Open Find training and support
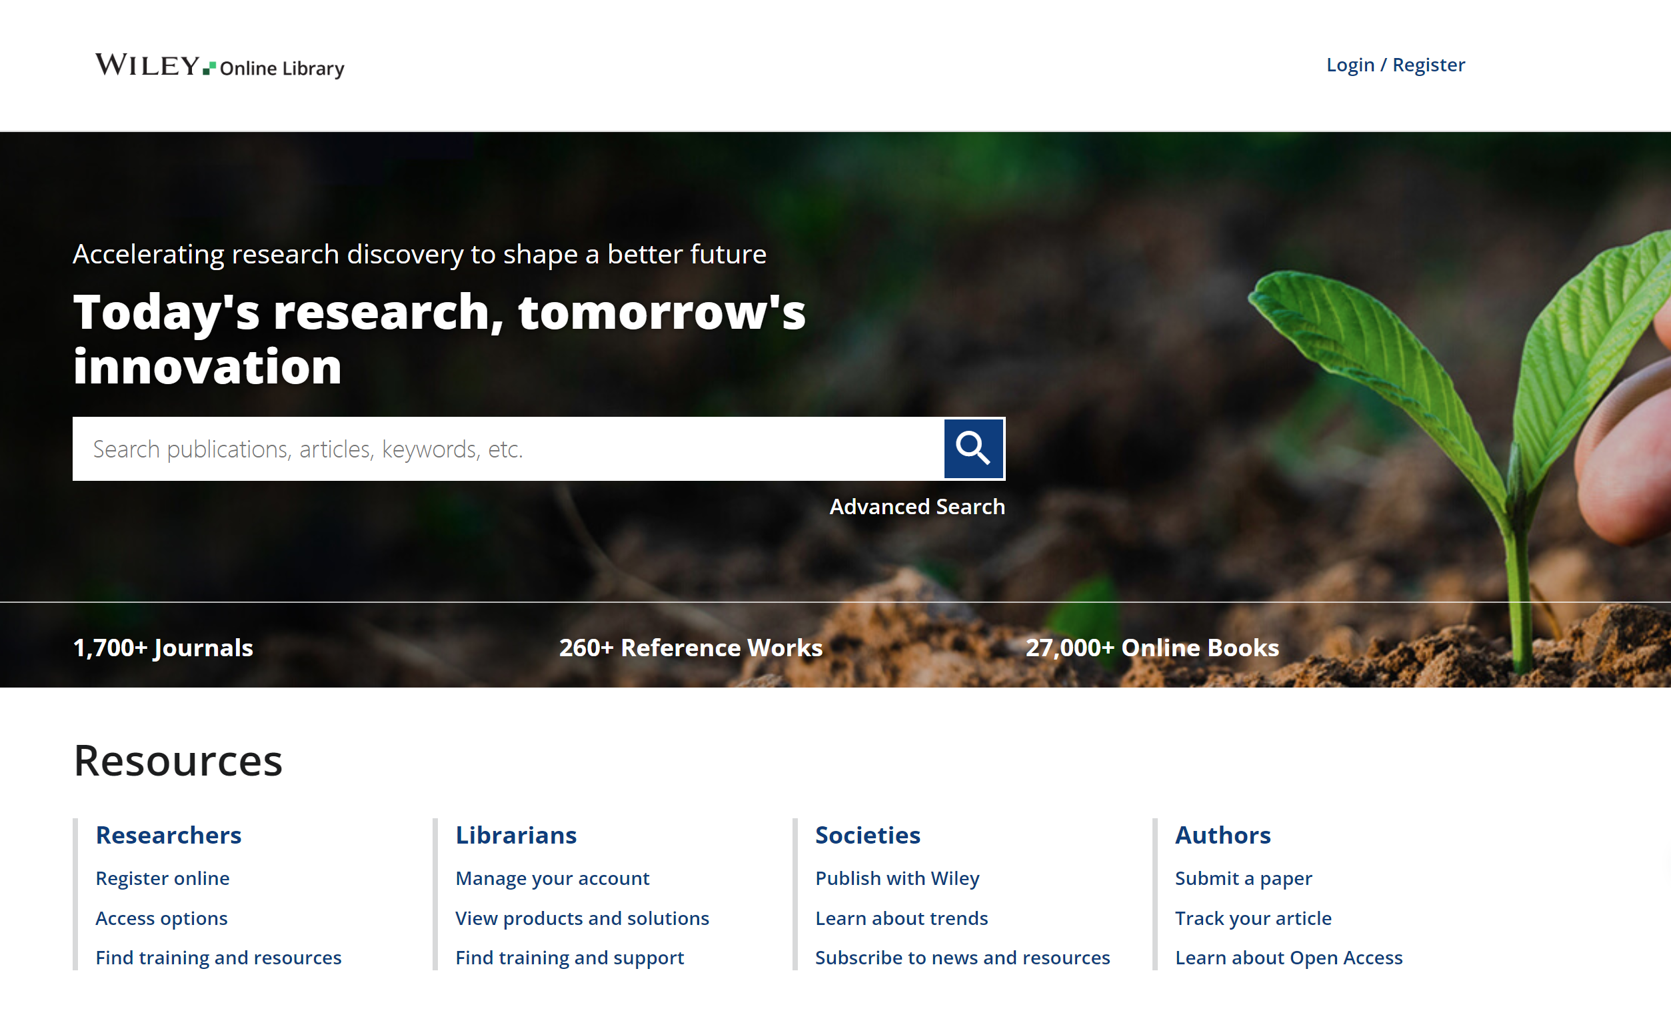This screenshot has height=1021, width=1671. pos(570,957)
